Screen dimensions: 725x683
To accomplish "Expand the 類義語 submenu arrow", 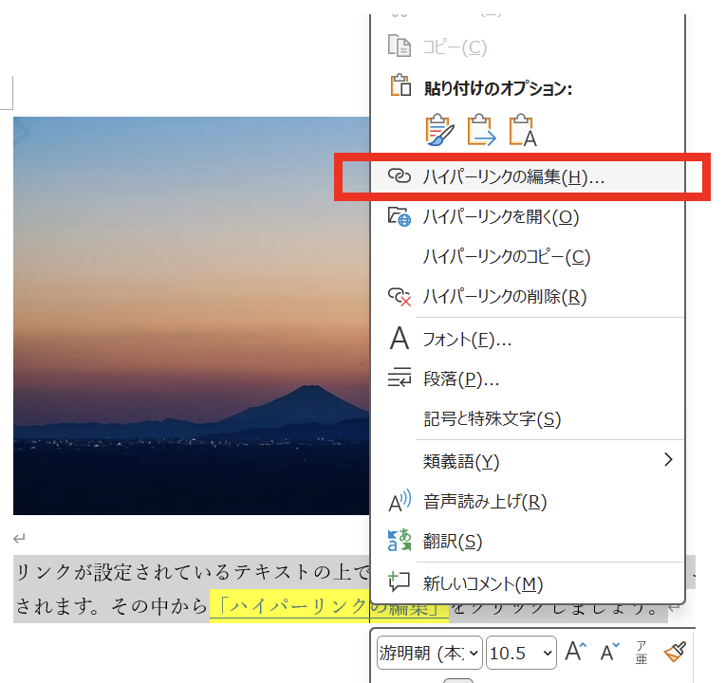I will pos(668,460).
